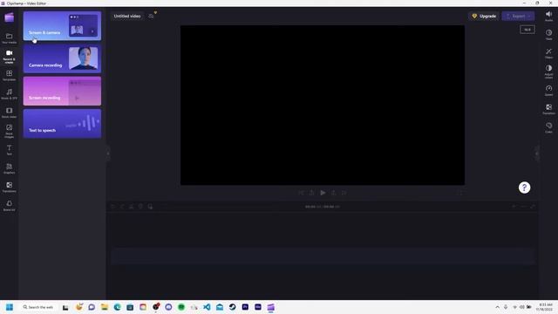Skip to the start of the video
This screenshot has height=314, width=558.
tap(301, 193)
